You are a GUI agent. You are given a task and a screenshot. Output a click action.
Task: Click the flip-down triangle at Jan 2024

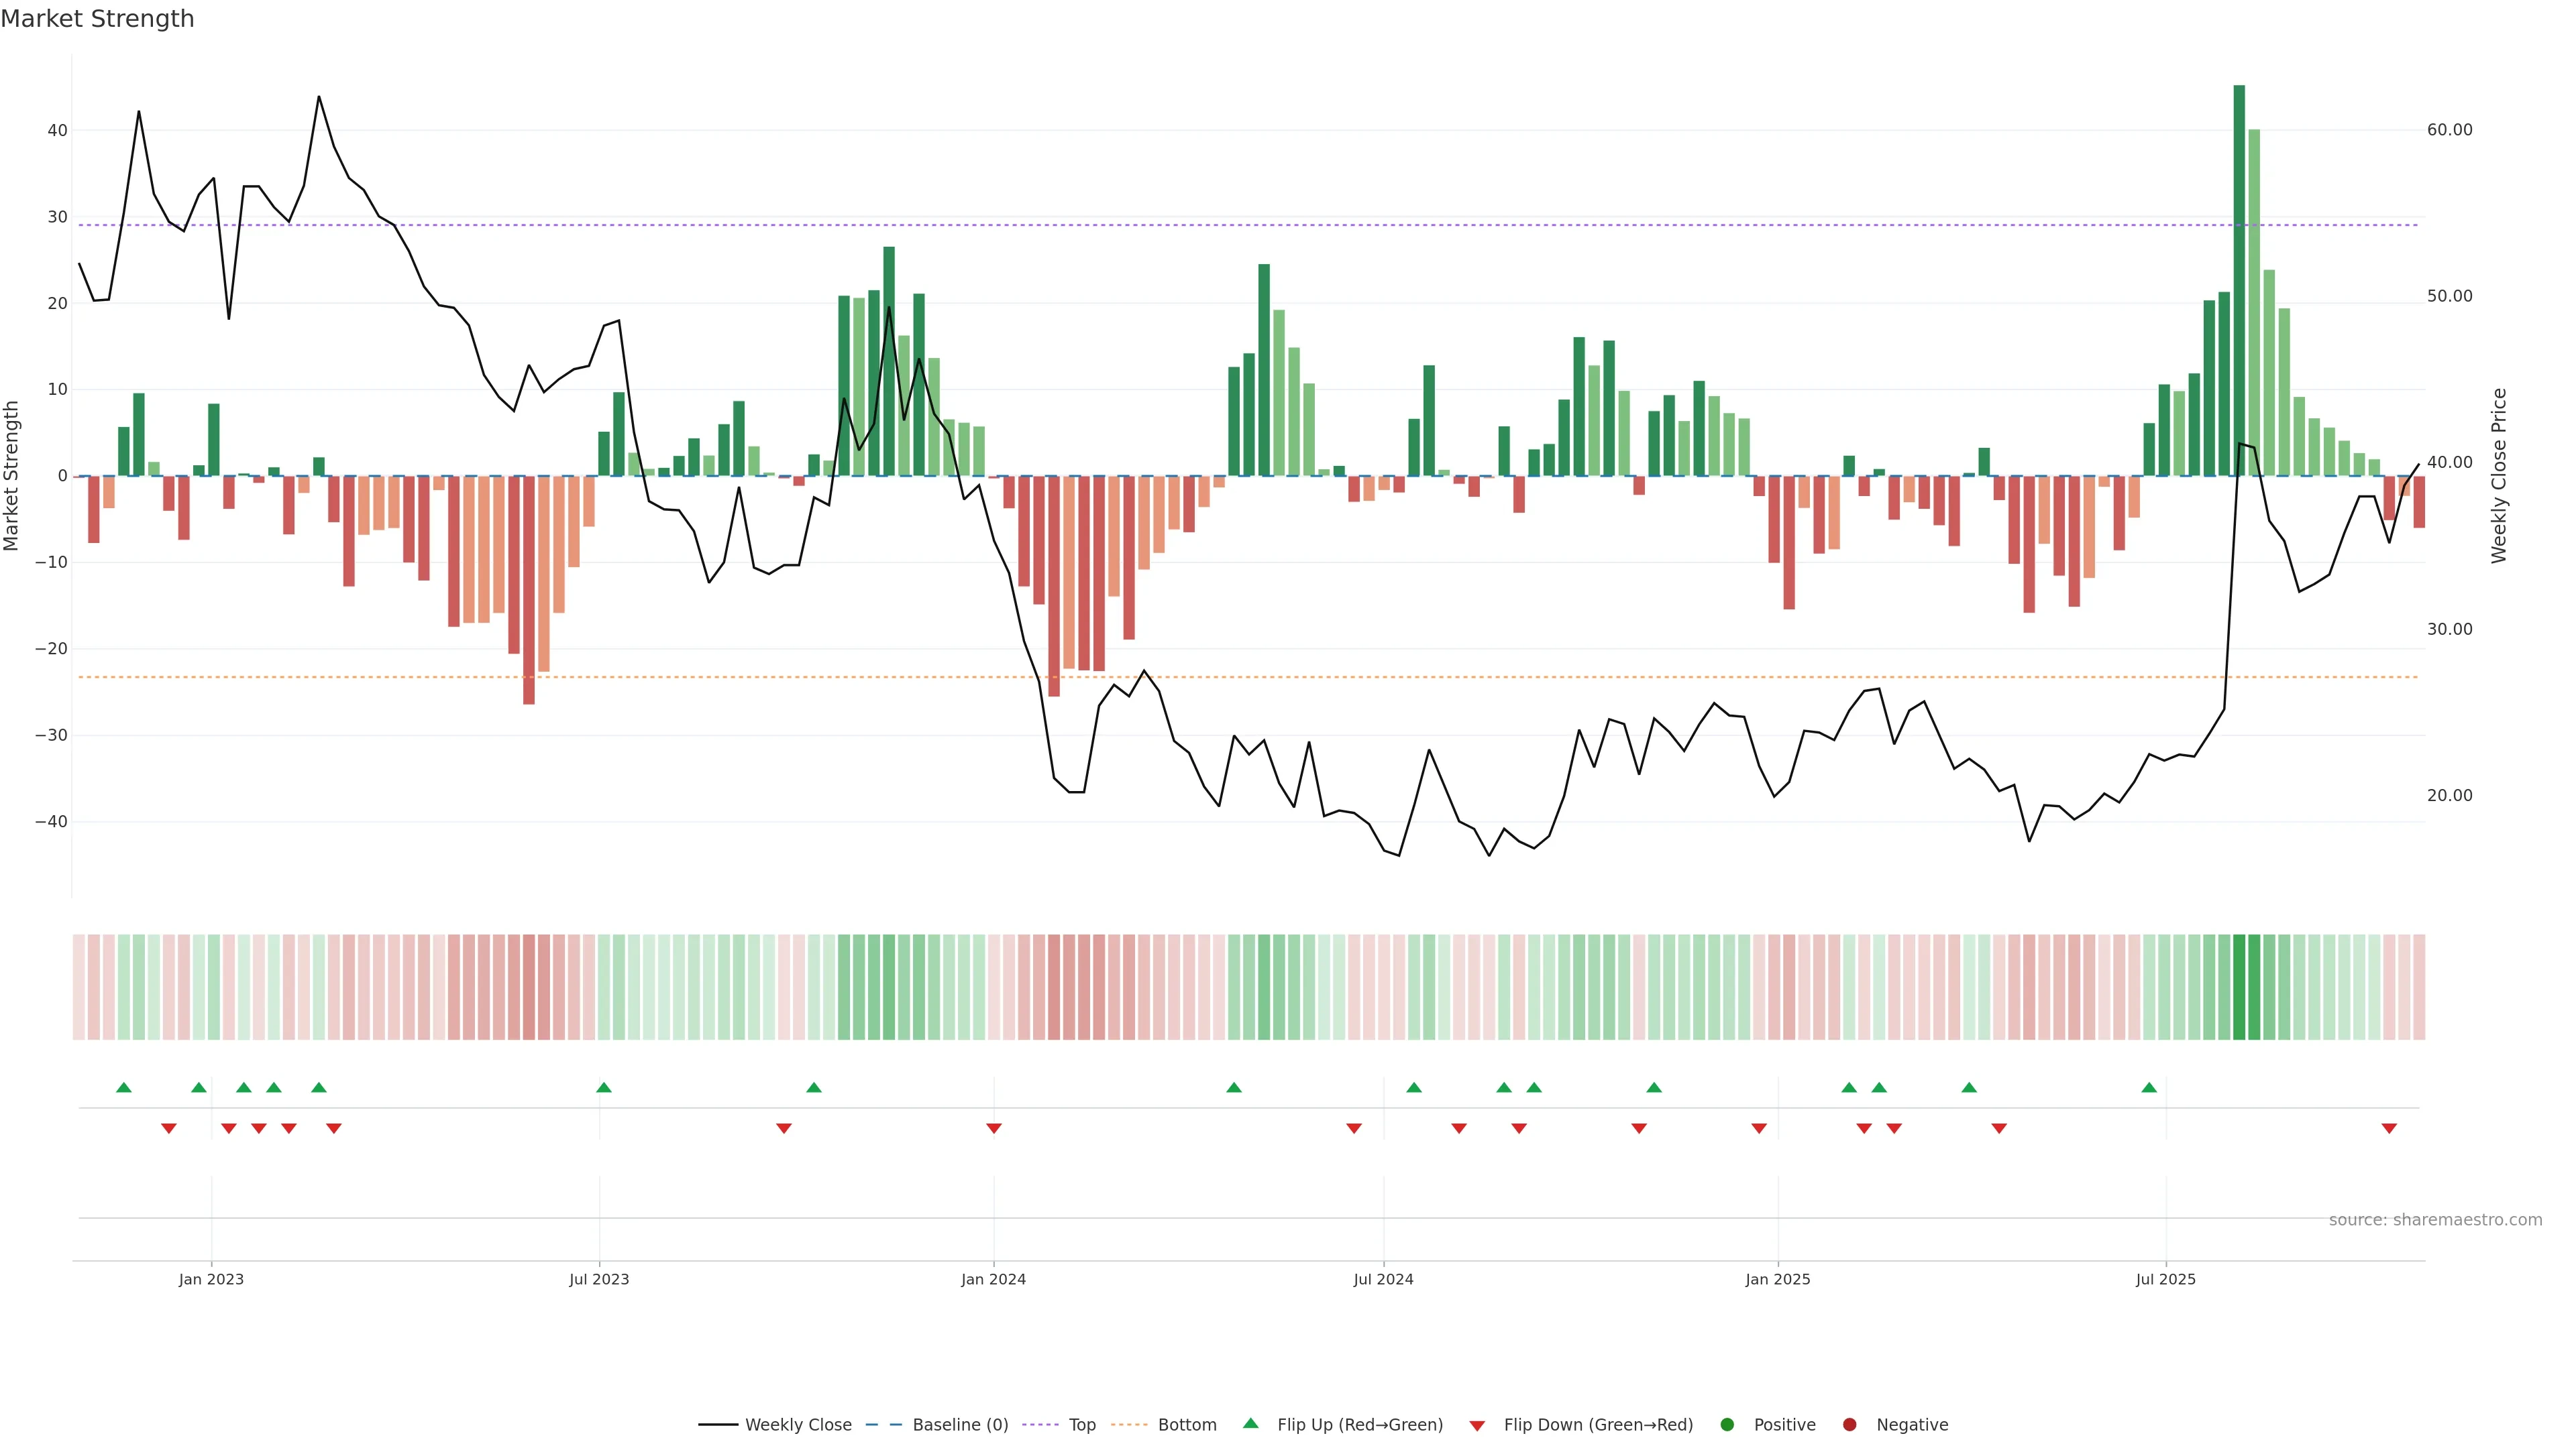(x=994, y=1128)
